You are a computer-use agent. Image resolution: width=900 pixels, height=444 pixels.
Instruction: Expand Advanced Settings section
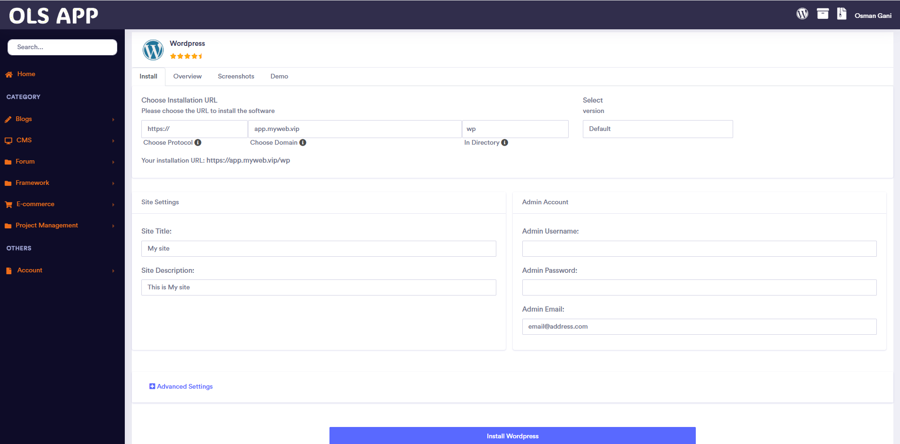(x=181, y=387)
